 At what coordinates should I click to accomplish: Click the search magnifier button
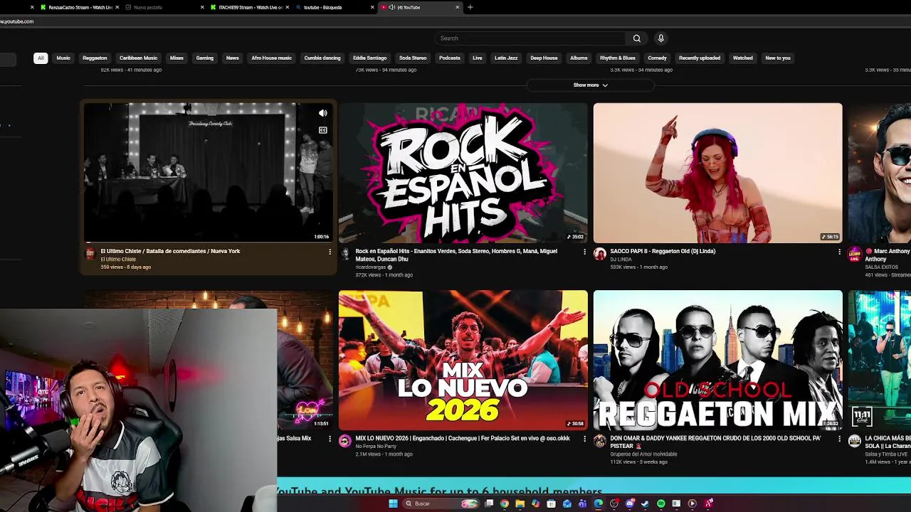637,38
